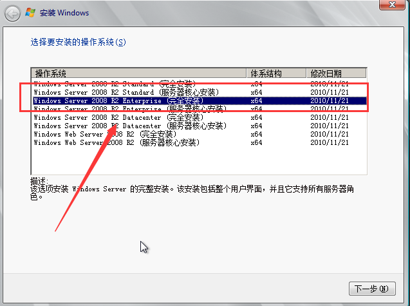Screen dimensions: 410x306
Task: Select Windows Web Server 2008 R2 (完全安装)
Action: 200,134
